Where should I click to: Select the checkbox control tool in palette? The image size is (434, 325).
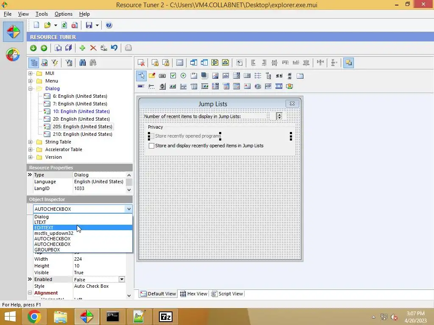[x=173, y=76]
